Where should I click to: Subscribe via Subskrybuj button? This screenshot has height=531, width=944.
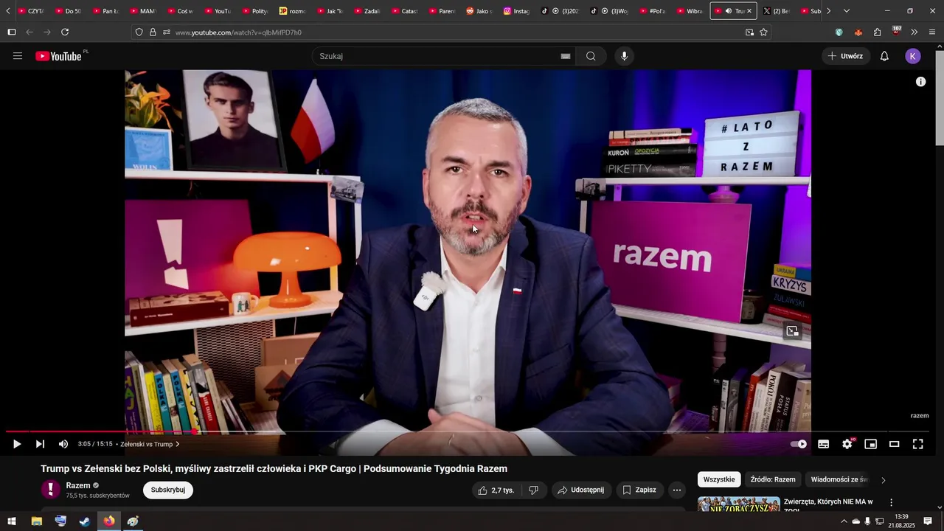(168, 490)
